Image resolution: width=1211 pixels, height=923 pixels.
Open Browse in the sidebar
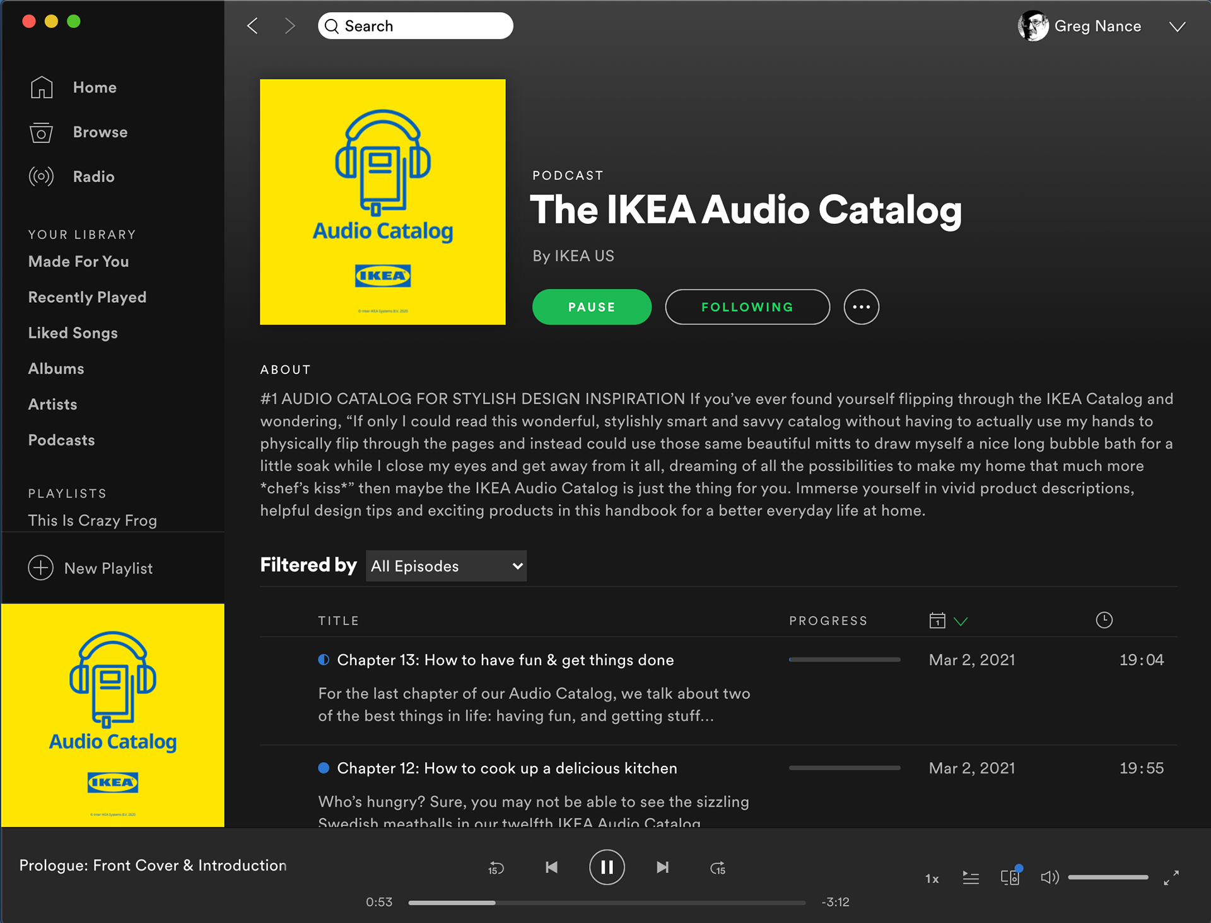pyautogui.click(x=100, y=132)
